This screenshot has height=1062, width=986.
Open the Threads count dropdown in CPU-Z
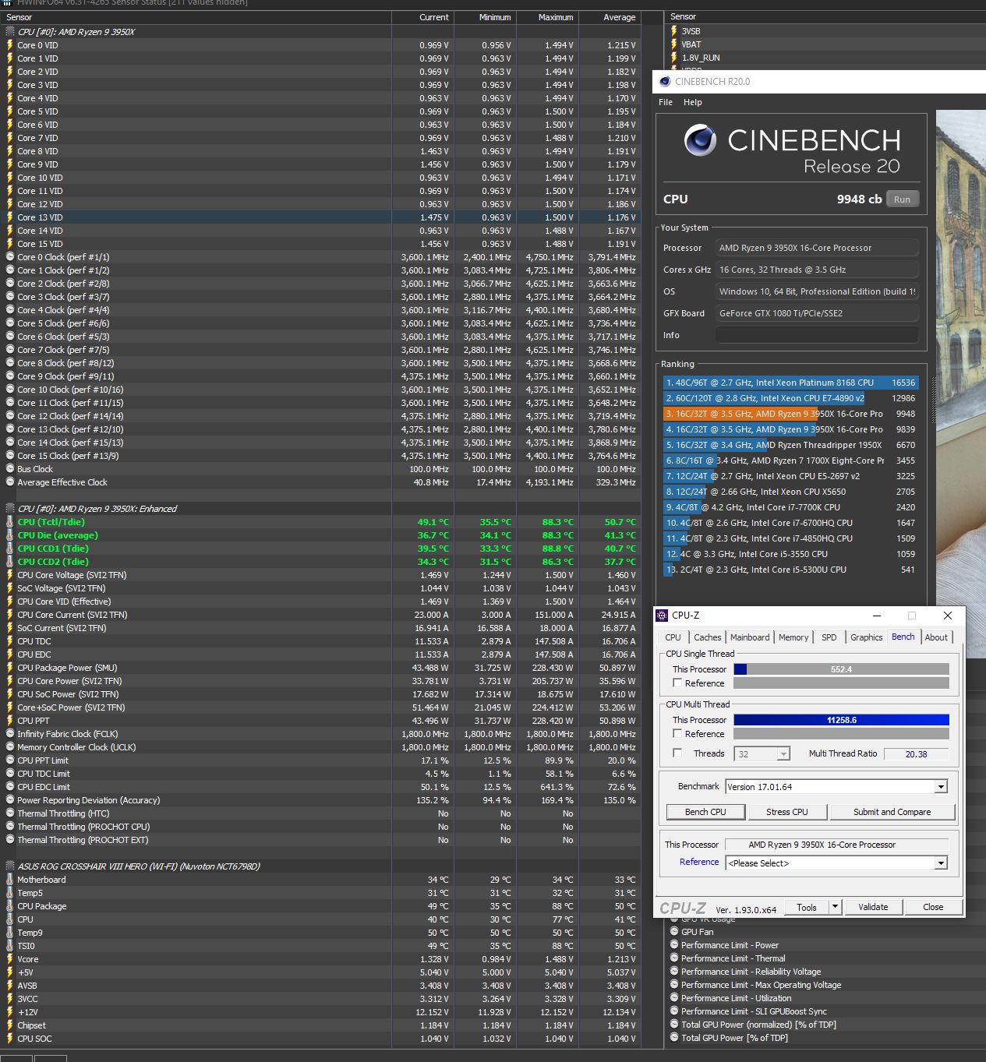point(783,754)
